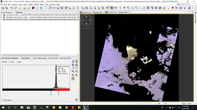Open the Graph Builder toolbar icon

[107, 8]
